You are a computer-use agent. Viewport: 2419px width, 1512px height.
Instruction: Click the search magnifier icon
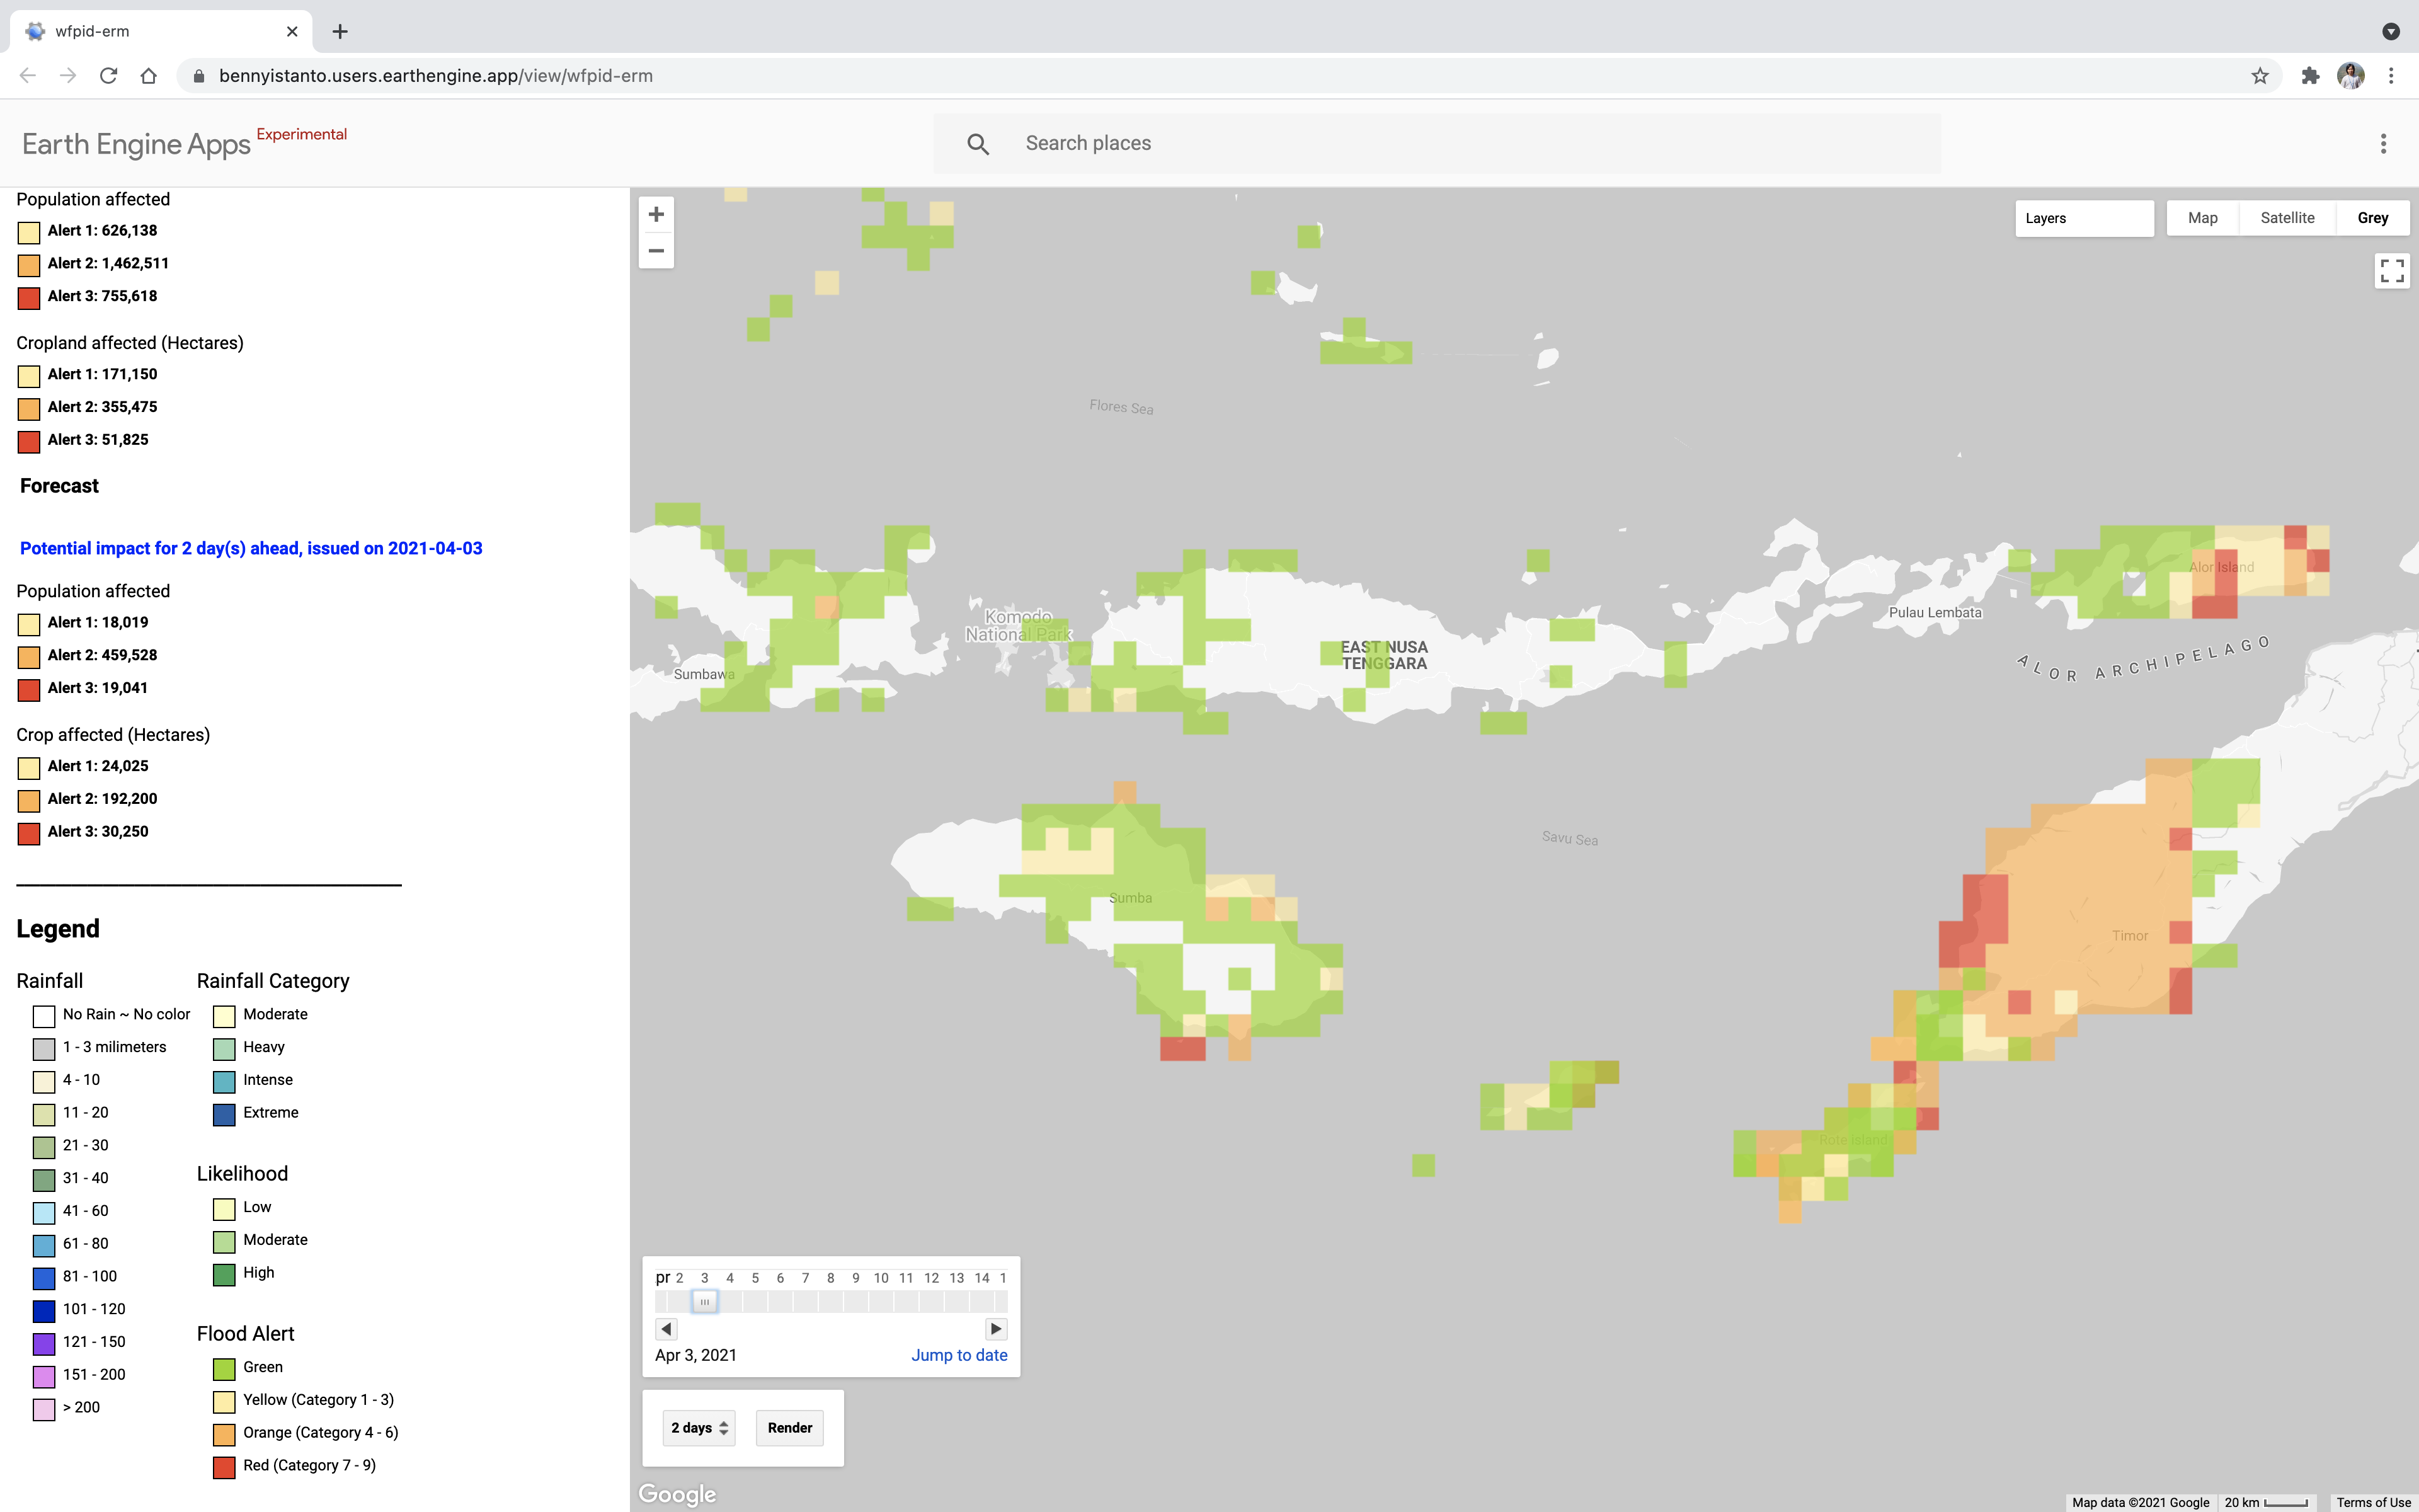978,144
